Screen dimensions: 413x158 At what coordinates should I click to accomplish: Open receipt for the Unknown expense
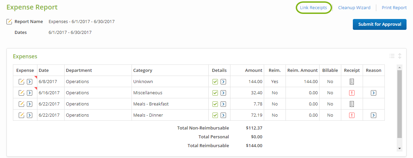coord(352,82)
